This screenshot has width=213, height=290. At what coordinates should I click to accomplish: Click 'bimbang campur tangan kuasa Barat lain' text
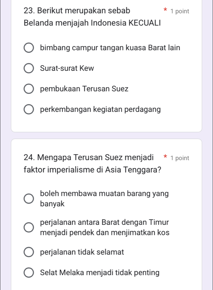tap(110, 48)
